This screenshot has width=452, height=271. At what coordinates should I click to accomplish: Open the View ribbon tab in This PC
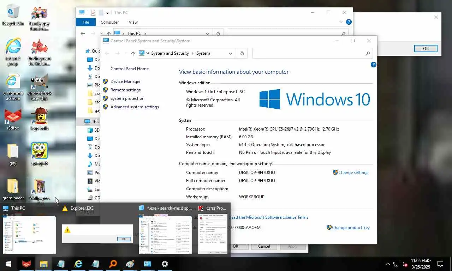tap(133, 22)
